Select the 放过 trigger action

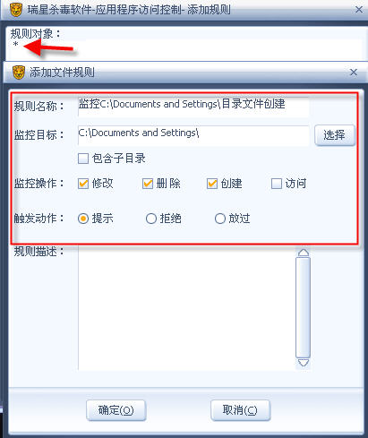(x=220, y=219)
